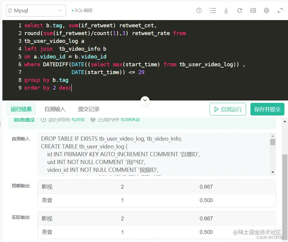Screen dimensions: 288x242
Task: Click 'DATE(start_time)) <= 29' on line 7
Action: click(108, 72)
